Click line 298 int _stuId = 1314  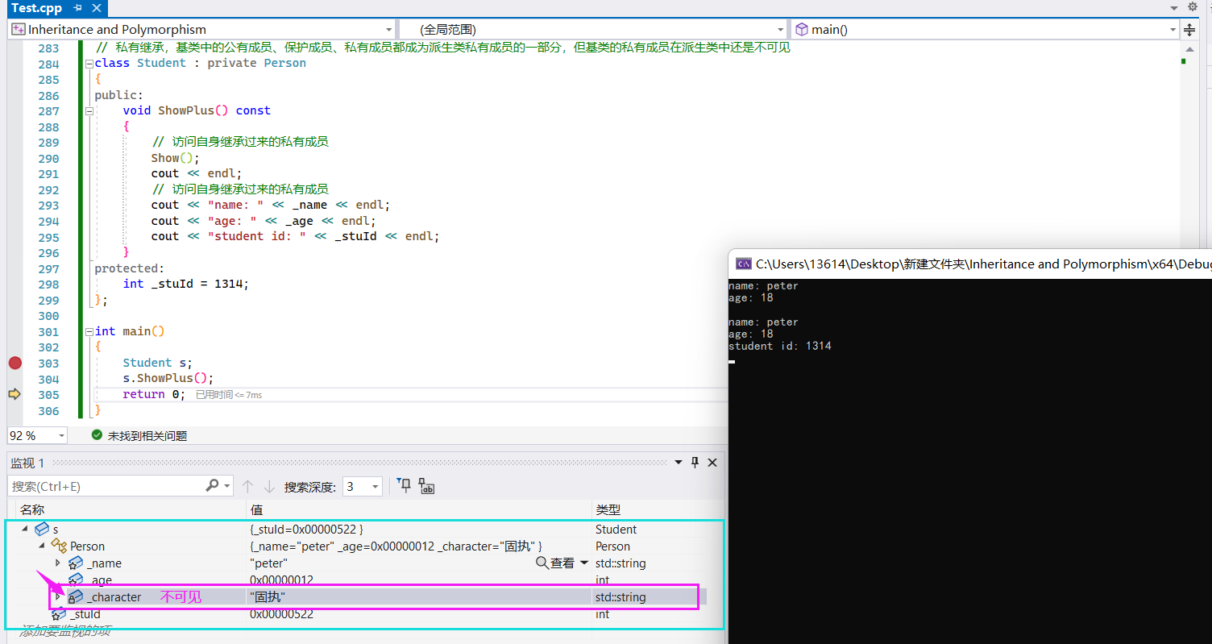click(186, 284)
